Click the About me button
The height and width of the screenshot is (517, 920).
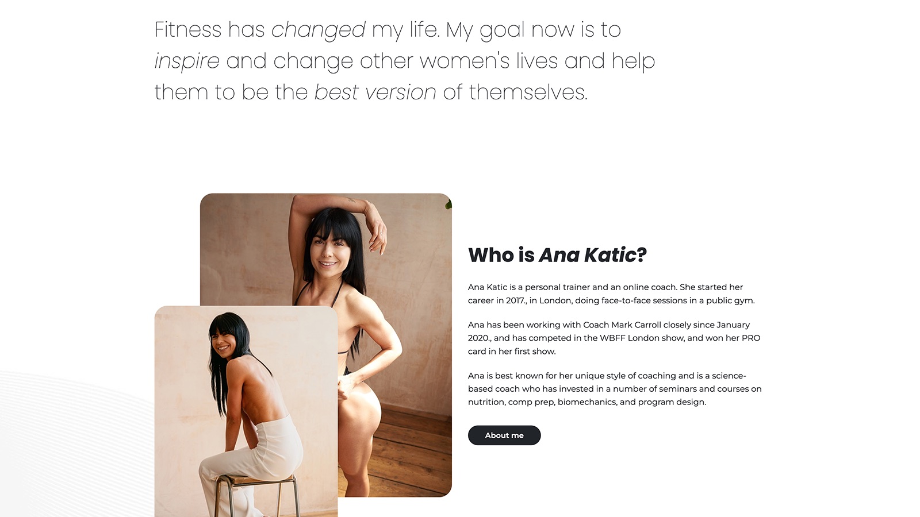point(504,435)
